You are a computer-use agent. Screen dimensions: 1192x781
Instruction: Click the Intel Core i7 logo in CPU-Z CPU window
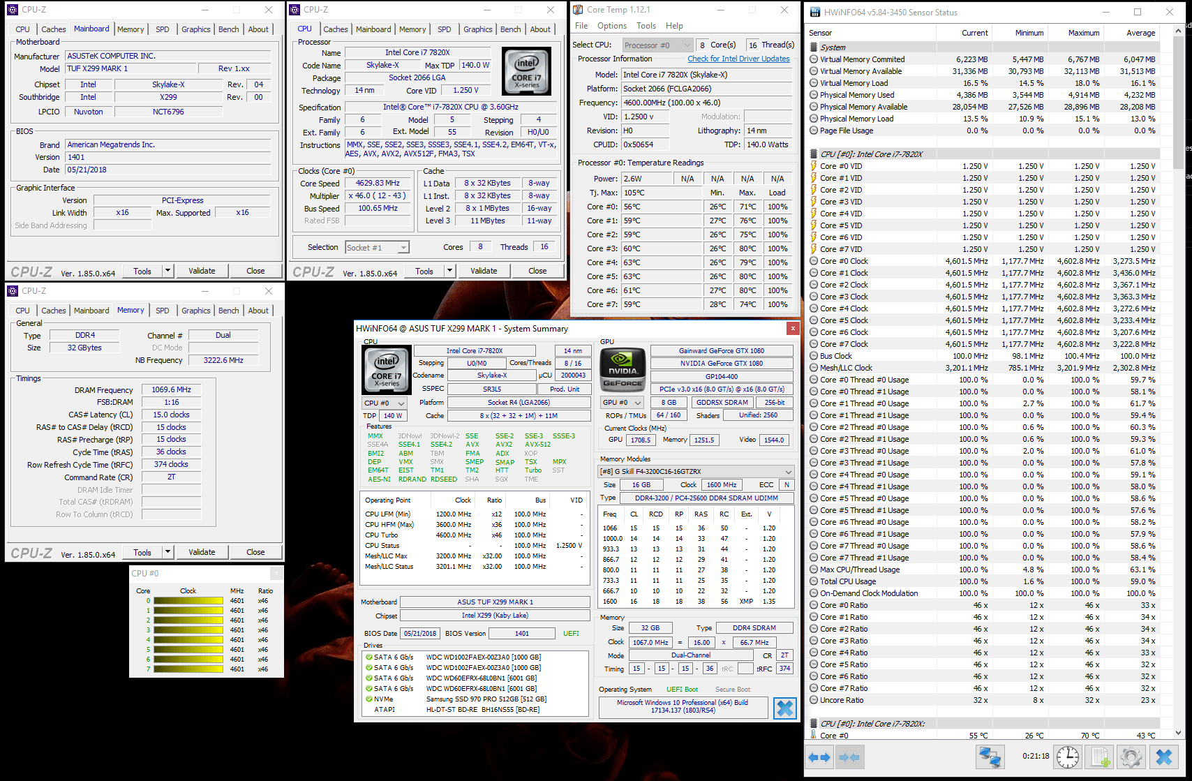point(527,70)
